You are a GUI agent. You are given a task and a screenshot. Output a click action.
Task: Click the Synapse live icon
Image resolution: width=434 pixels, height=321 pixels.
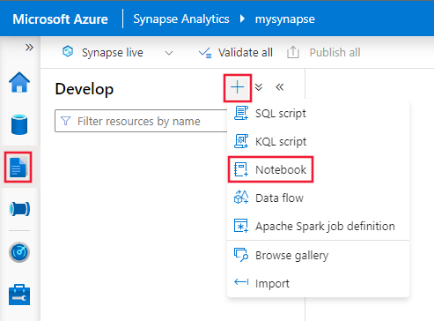[x=68, y=51]
